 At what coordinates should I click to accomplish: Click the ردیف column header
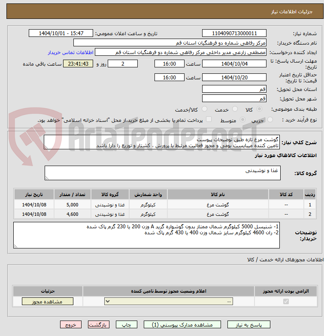(x=310, y=194)
